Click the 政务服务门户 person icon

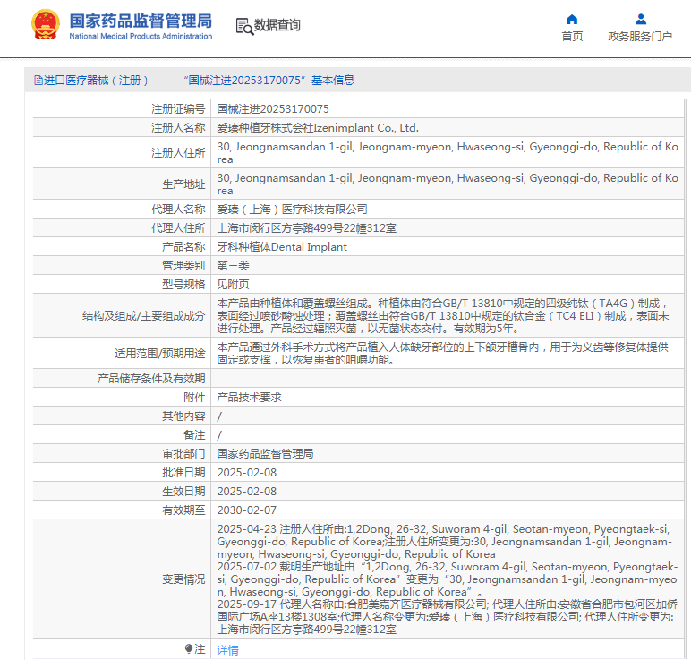tap(640, 19)
